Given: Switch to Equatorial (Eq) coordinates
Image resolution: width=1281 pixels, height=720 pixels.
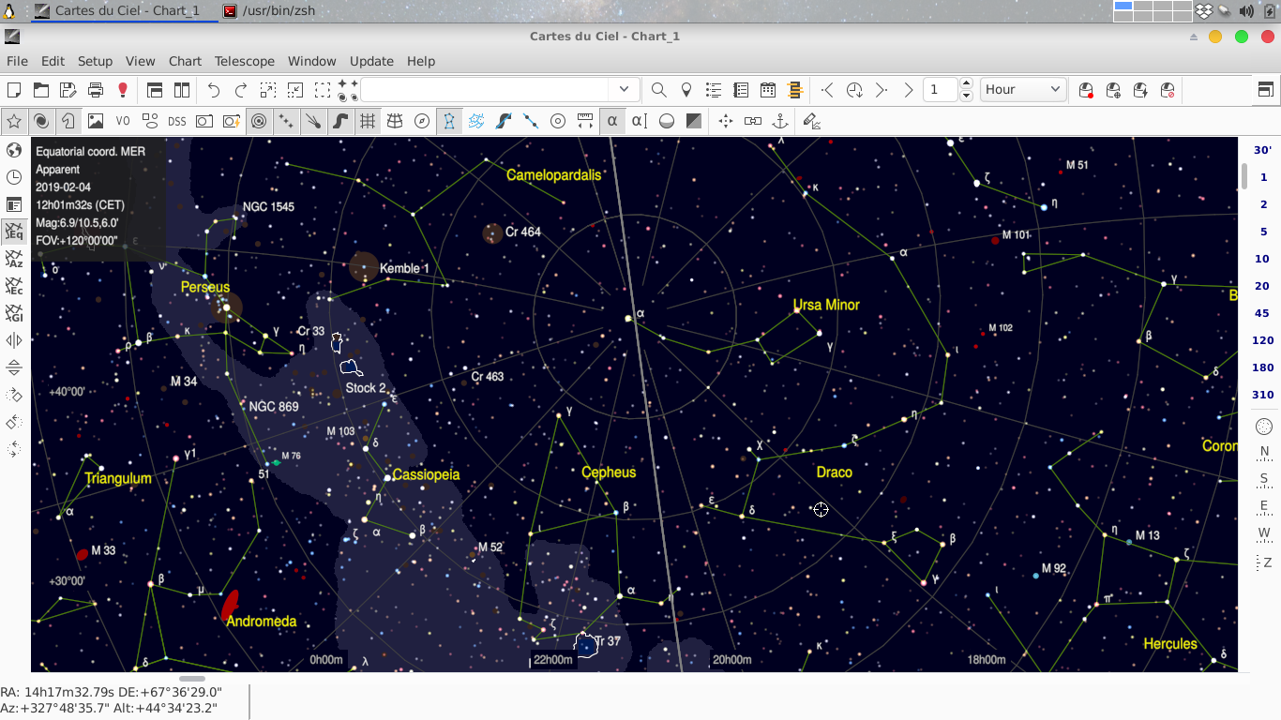Looking at the screenshot, I should 14,232.
